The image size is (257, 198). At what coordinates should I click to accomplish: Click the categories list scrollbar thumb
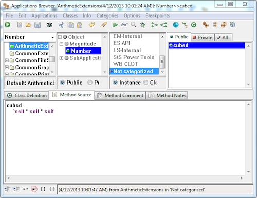tap(162, 62)
